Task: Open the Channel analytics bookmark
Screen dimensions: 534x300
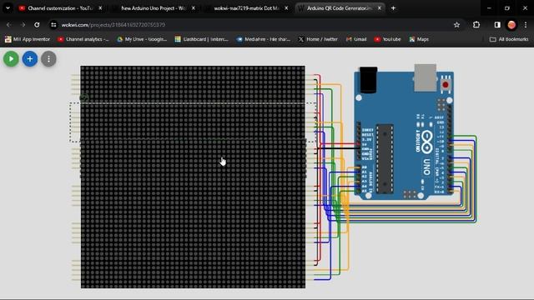Action: (x=83, y=39)
